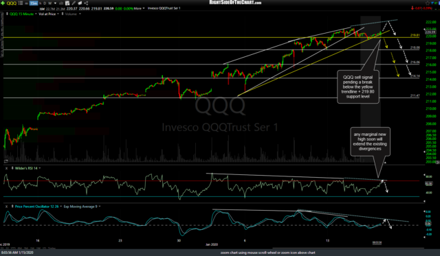Viewport: 440px width, 256px height.
Task: Click the favorite star icon top right
Action: click(x=428, y=3)
